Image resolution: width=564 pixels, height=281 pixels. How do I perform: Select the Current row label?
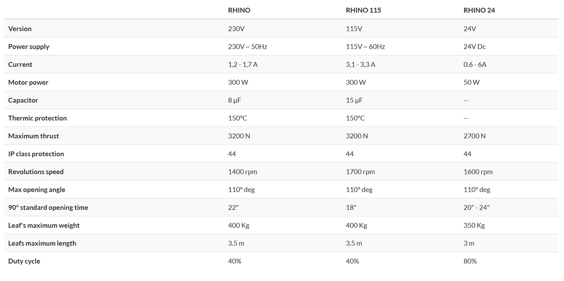coord(20,65)
